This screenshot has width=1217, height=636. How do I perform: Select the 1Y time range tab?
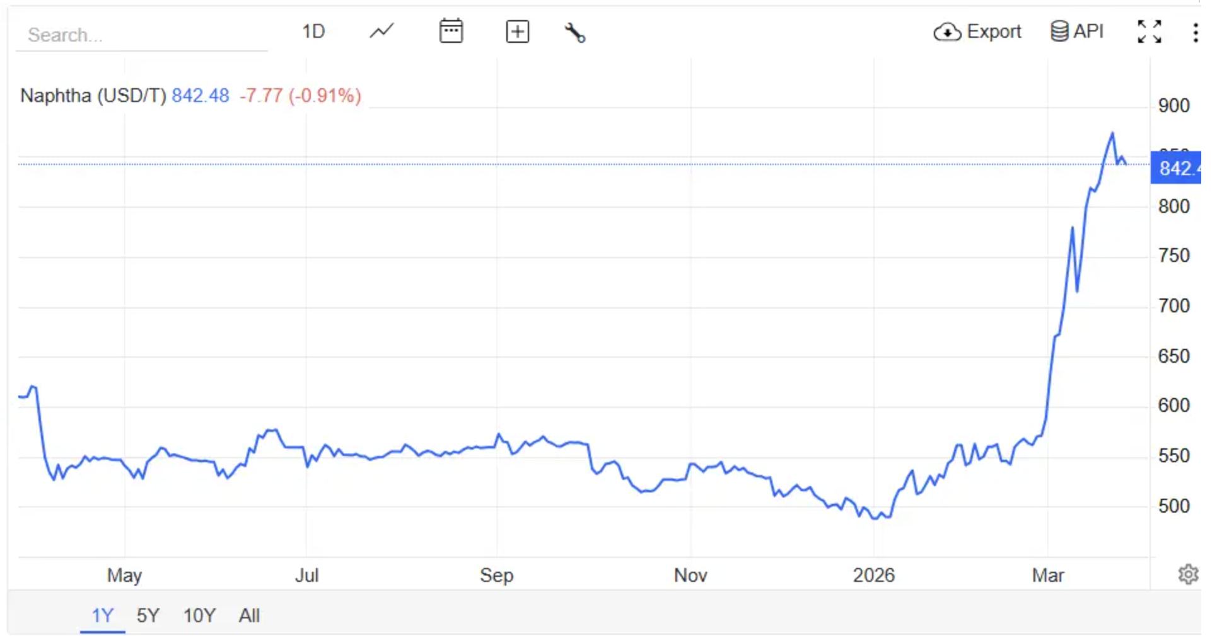102,615
